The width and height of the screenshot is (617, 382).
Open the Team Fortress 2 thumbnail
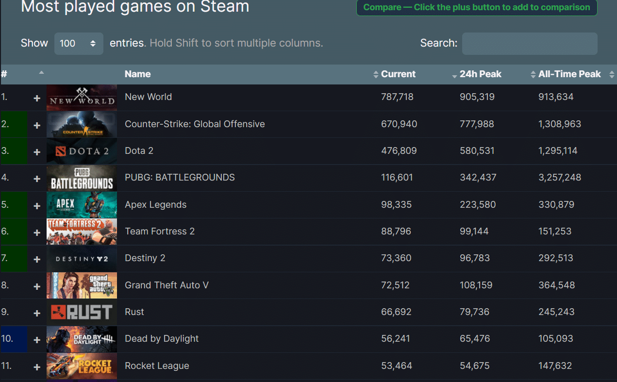pos(82,232)
